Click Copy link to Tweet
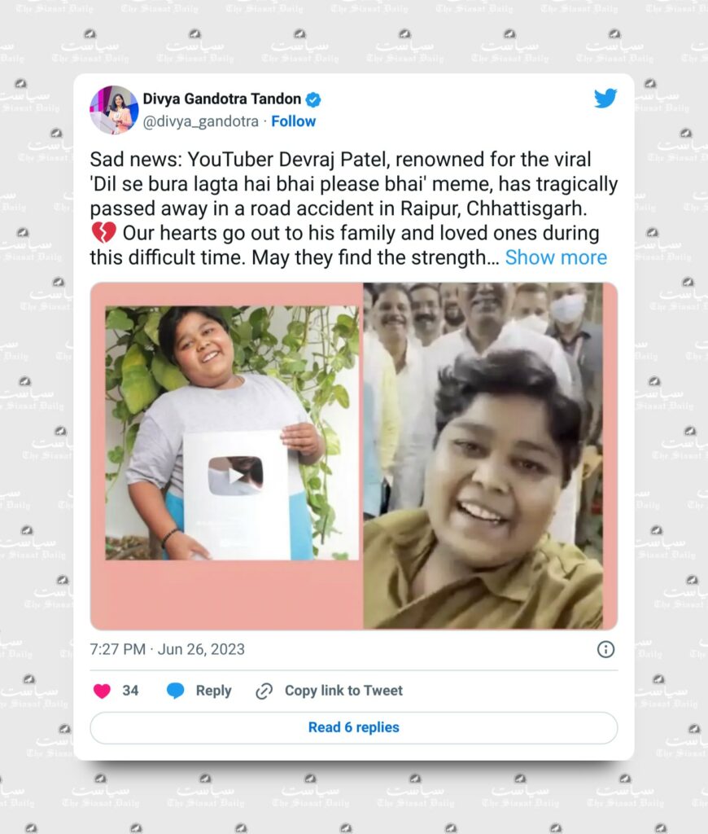This screenshot has width=708, height=834. pyautogui.click(x=344, y=691)
